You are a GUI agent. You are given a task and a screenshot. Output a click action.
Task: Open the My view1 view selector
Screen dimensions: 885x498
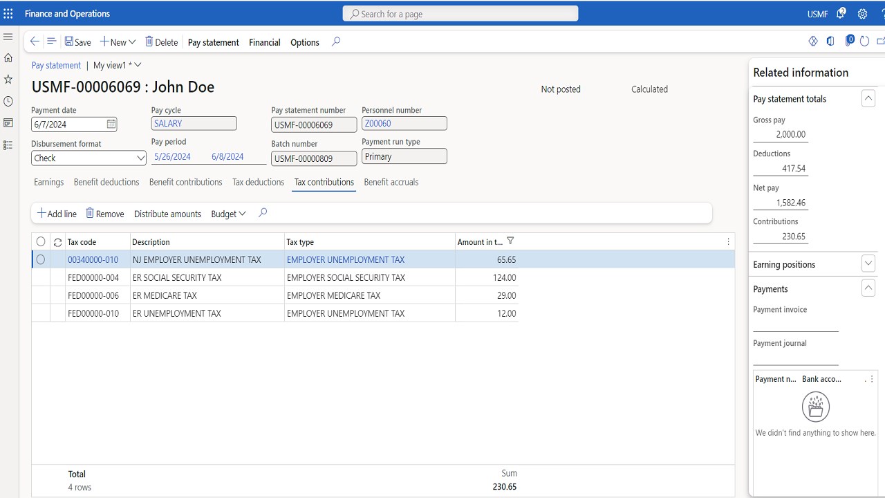(117, 66)
